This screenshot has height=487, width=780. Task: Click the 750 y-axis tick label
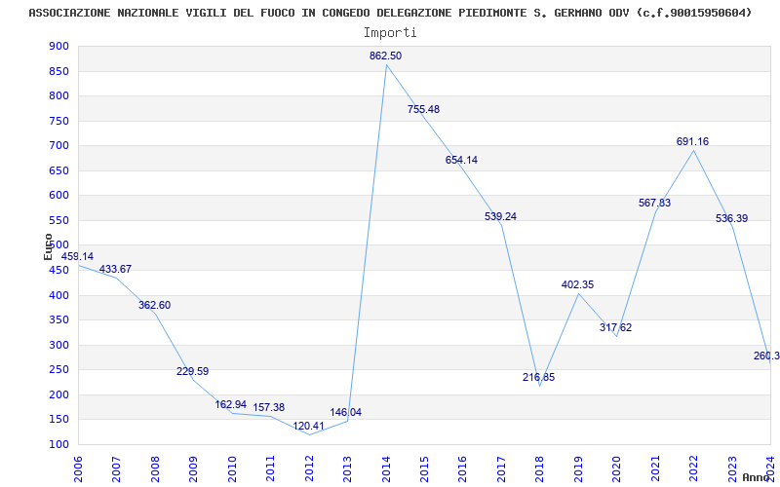pyautogui.click(x=58, y=121)
